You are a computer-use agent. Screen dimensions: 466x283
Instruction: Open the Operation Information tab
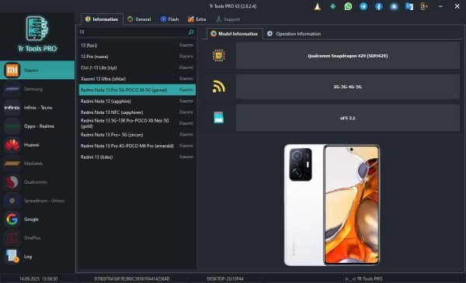(294, 34)
